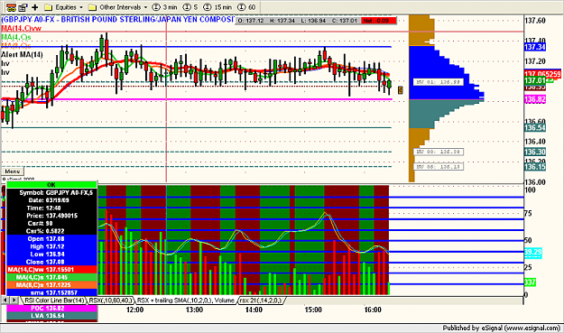Viewport: 564px width, 333px height.
Task: Click the Other Intervals folder icon
Action: click(x=92, y=7)
